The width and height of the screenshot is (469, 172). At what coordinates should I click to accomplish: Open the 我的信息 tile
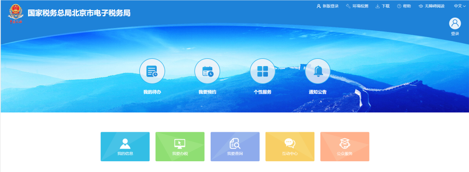click(x=125, y=147)
